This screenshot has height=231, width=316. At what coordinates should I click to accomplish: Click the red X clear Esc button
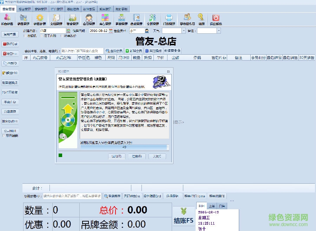point(10,54)
